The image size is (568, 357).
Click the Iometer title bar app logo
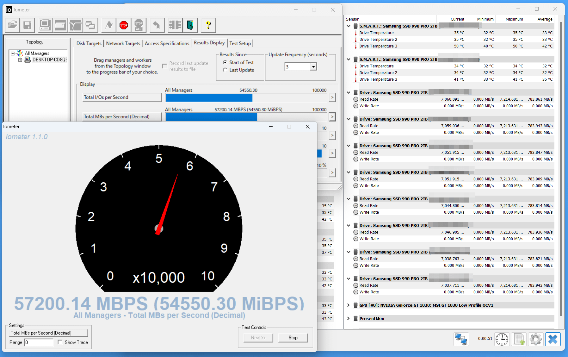pyautogui.click(x=9, y=10)
